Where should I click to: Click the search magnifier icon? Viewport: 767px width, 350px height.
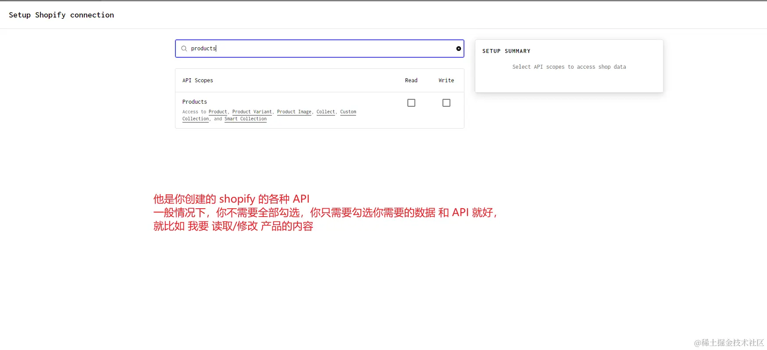[x=184, y=49]
